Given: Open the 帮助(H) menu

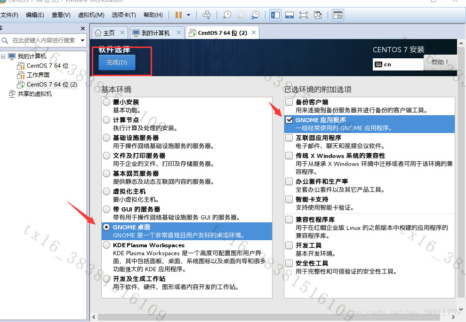Looking at the screenshot, I should coord(153,15).
